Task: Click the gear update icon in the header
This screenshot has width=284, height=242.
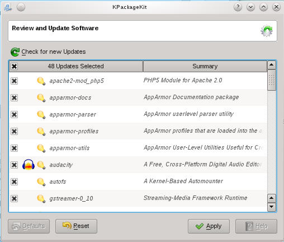Action: click(267, 31)
